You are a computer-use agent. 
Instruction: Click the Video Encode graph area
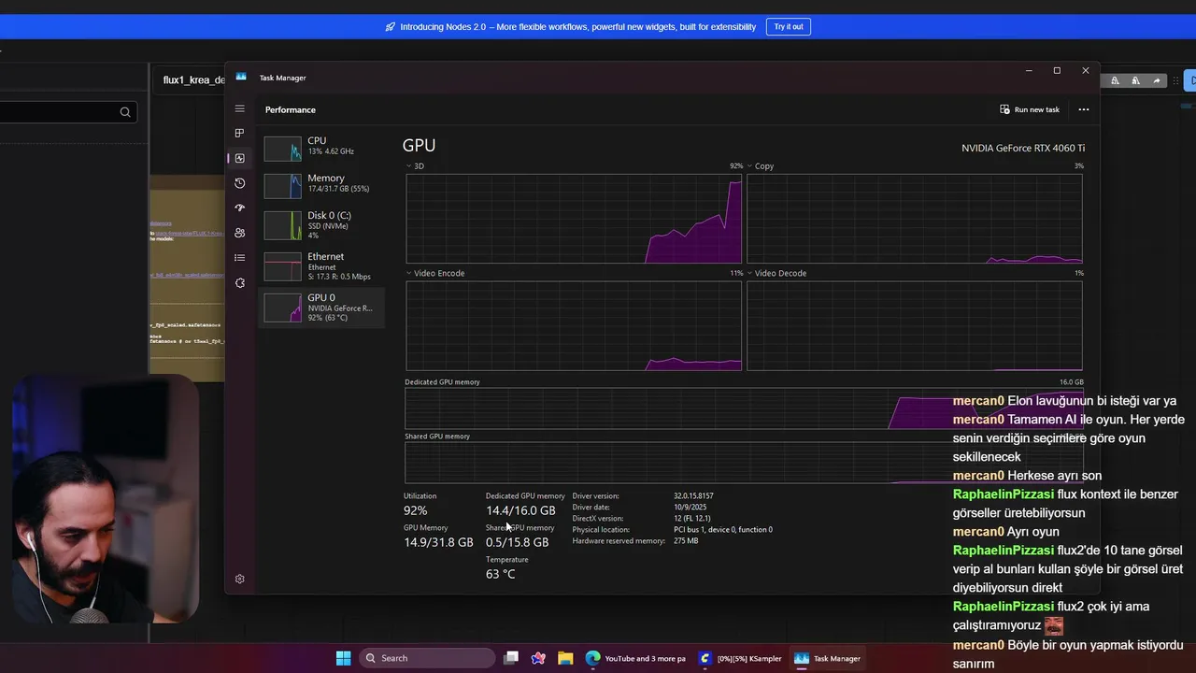tap(574, 325)
